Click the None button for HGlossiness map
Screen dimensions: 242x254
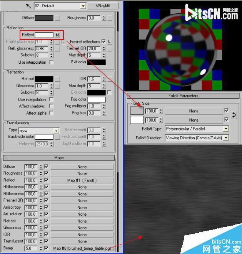[82, 187]
